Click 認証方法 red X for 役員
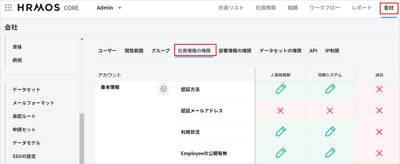This screenshot has width=400, height=164. point(379,89)
